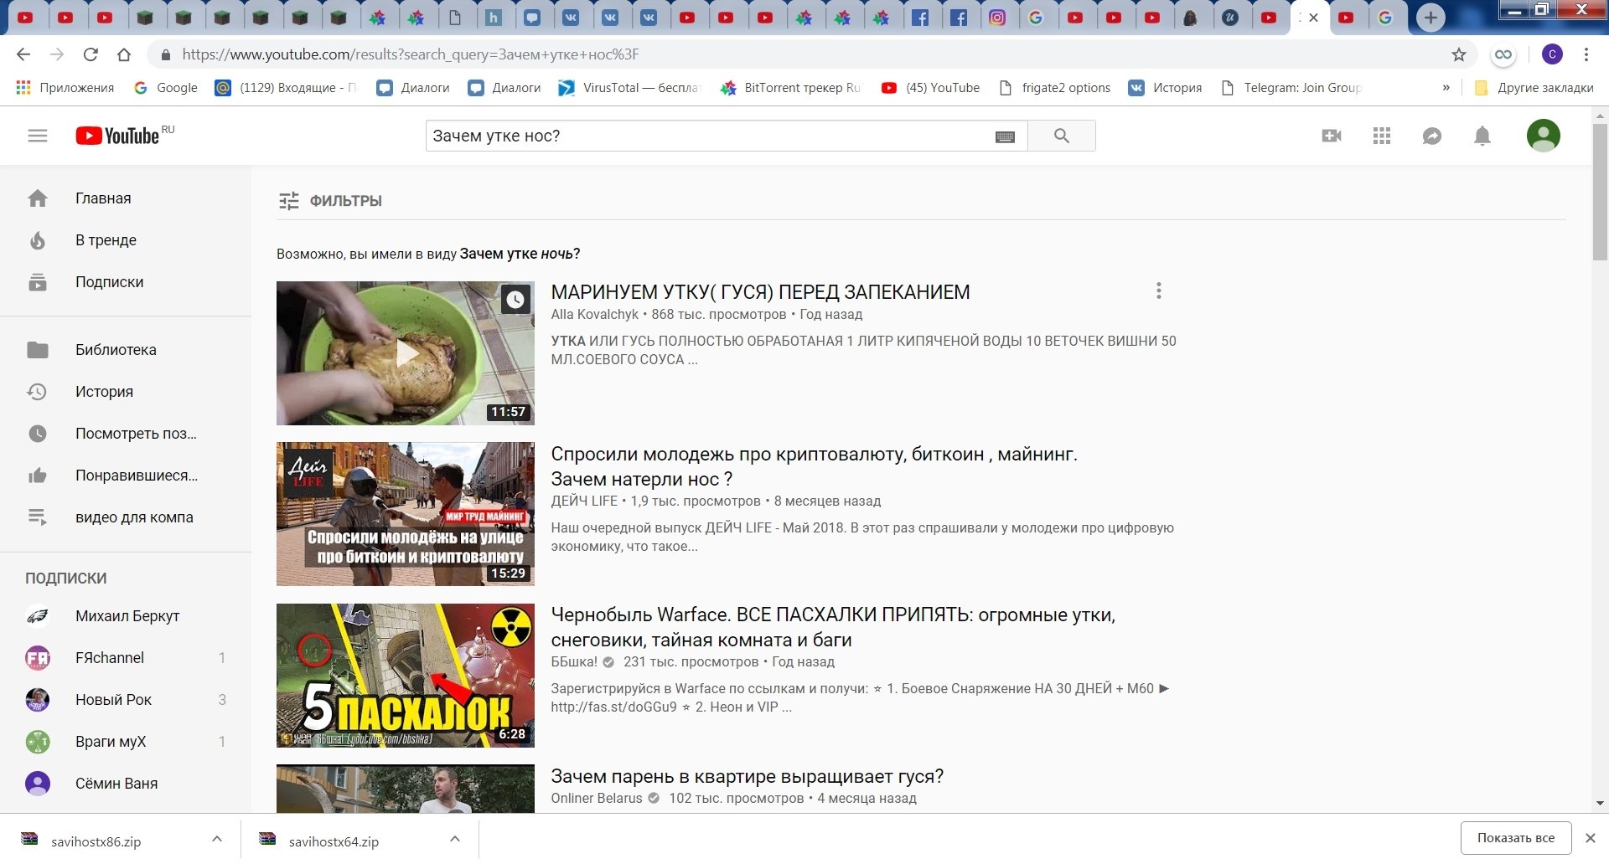The width and height of the screenshot is (1609, 864).
Task: Open the VirusTotal bookmark
Action: pos(629,88)
